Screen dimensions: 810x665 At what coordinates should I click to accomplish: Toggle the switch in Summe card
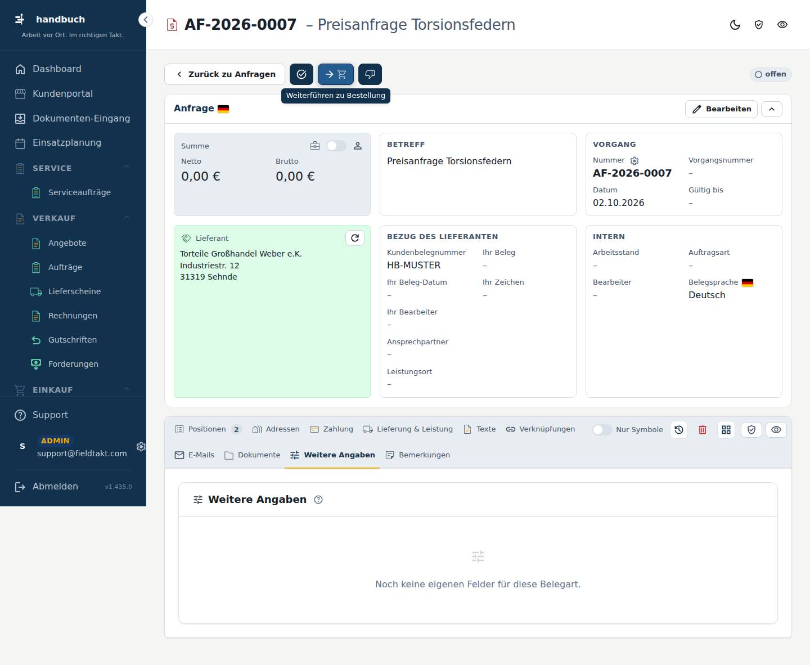click(x=336, y=146)
